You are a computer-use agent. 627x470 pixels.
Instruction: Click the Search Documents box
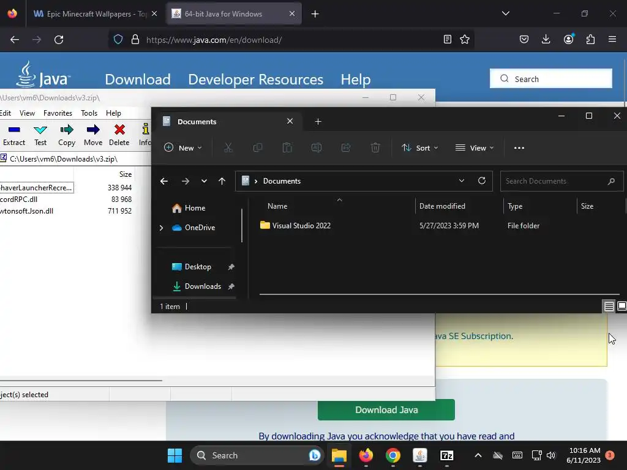pos(561,181)
